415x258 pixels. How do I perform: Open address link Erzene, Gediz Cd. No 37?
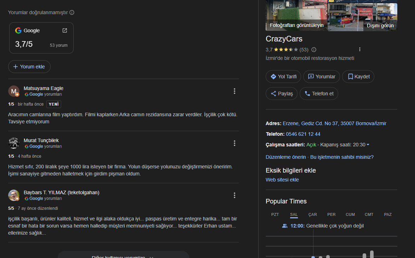pyautogui.click(x=335, y=123)
